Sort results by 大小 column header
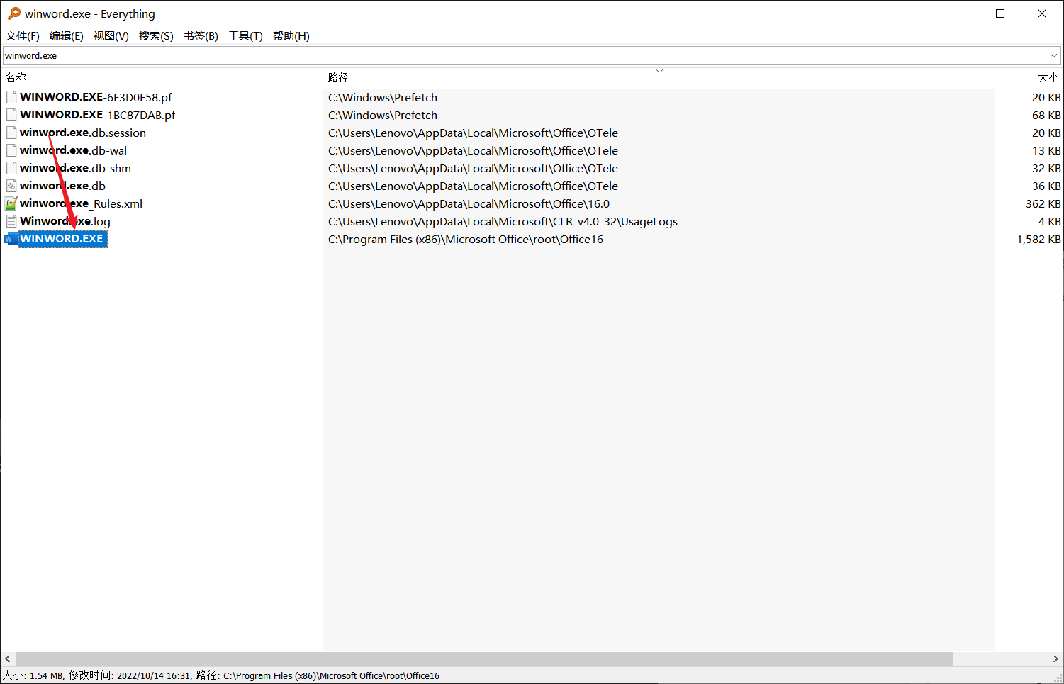Viewport: 1064px width, 684px height. [1029, 77]
